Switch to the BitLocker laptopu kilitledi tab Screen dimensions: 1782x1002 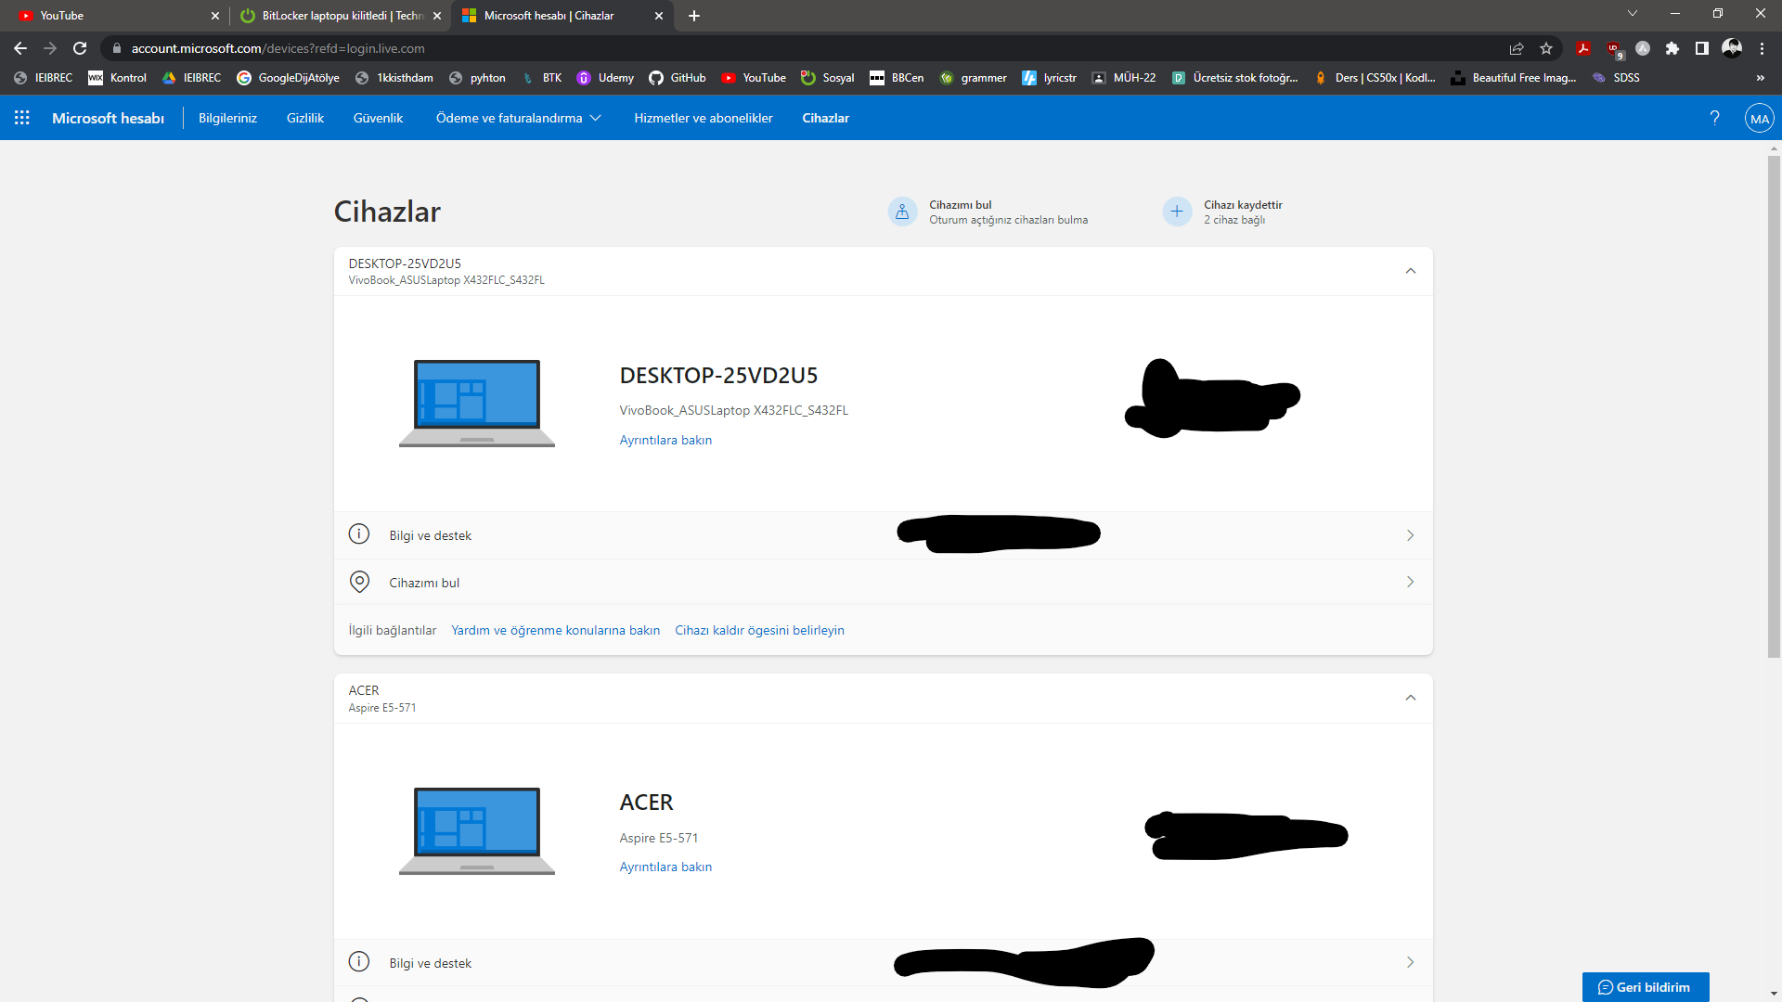(339, 16)
